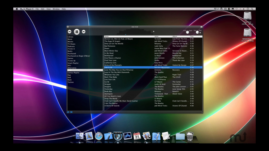Click the Fast/Slow speed knob

pos(198,32)
